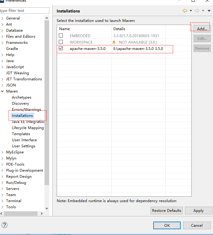Image resolution: width=213 pixels, height=235 pixels.
Task: Click the tree scrollbar up arrow
Action: (x=47, y=18)
